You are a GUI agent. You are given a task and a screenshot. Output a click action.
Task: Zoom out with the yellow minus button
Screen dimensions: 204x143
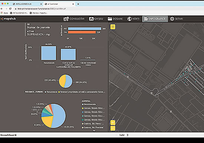[x=113, y=128]
